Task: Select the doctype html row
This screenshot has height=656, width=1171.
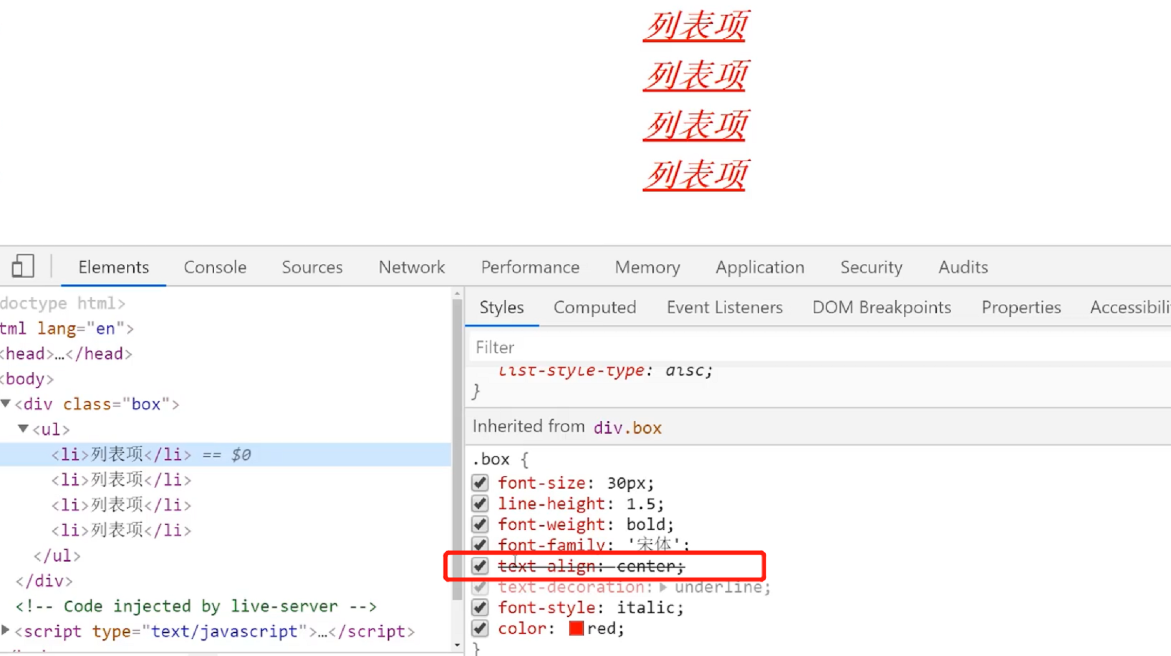Action: coord(63,303)
